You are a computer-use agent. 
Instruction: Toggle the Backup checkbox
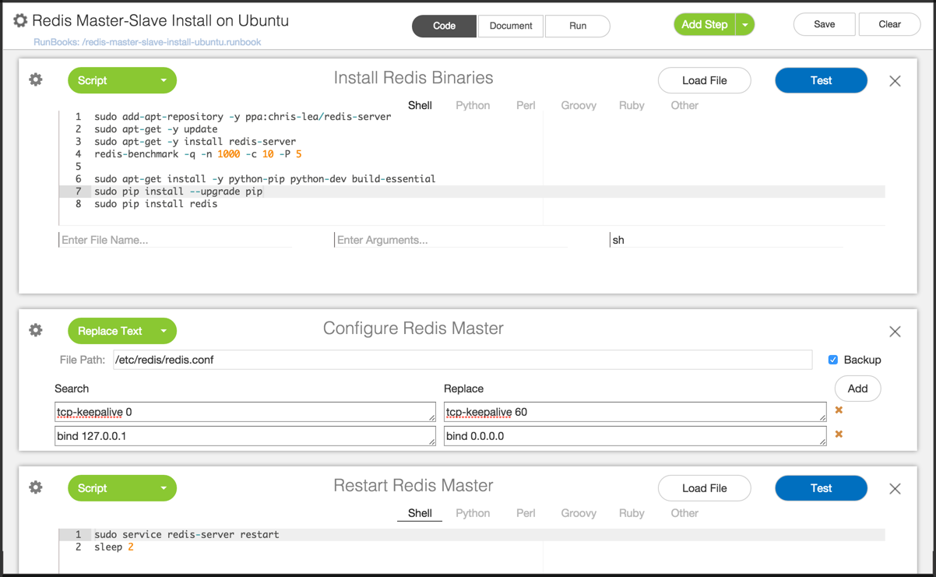point(833,360)
